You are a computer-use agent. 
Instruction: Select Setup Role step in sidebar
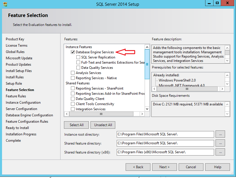14,84
